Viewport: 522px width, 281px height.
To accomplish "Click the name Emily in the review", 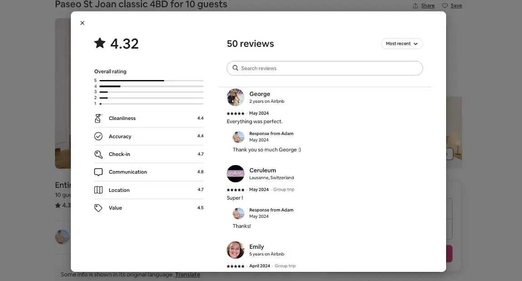I will click(257, 246).
